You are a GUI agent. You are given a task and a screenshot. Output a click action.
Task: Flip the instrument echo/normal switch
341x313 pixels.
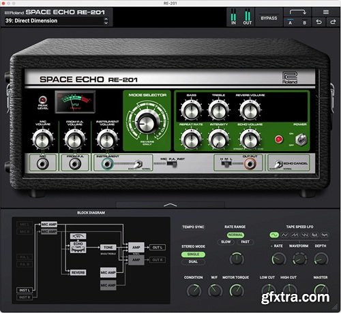tap(138, 164)
